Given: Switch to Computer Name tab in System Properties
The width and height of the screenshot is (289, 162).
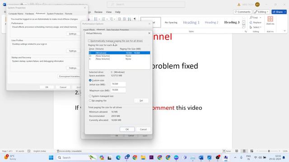Looking at the screenshot, I should coord(16,13).
